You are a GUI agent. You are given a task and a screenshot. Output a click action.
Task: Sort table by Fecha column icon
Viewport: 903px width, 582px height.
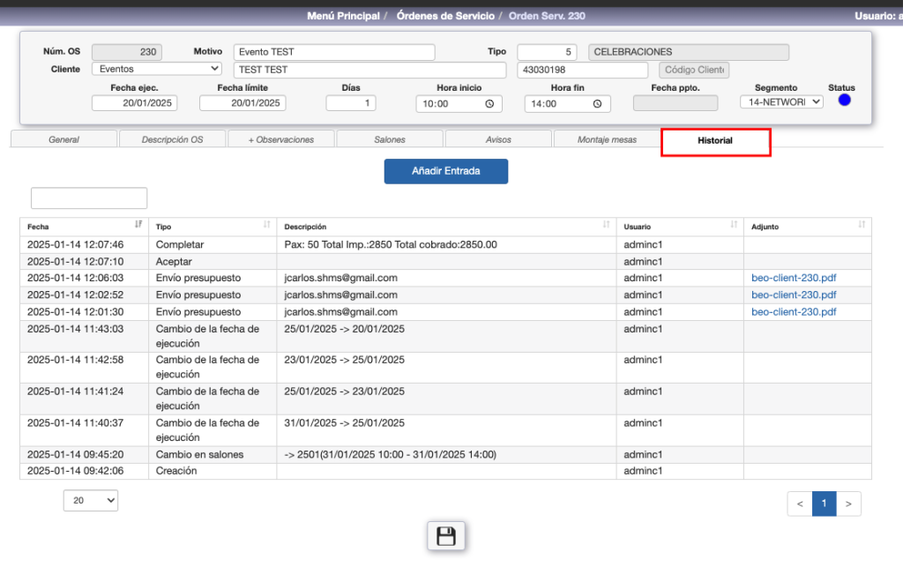click(138, 226)
